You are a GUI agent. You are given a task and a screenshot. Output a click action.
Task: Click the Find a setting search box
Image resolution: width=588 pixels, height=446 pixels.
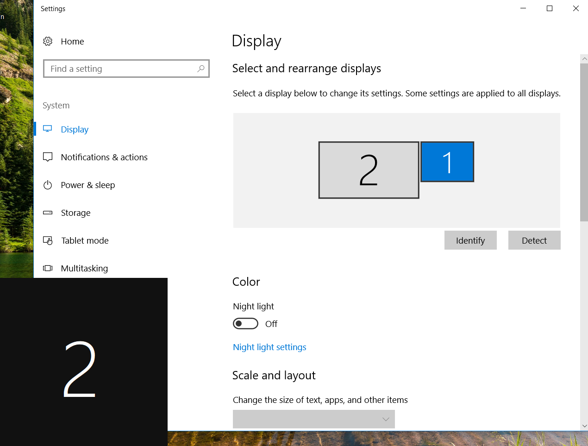(122, 69)
